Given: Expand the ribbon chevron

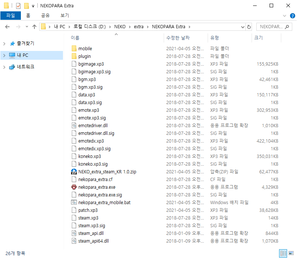Looking at the screenshot, I should coord(285,16).
